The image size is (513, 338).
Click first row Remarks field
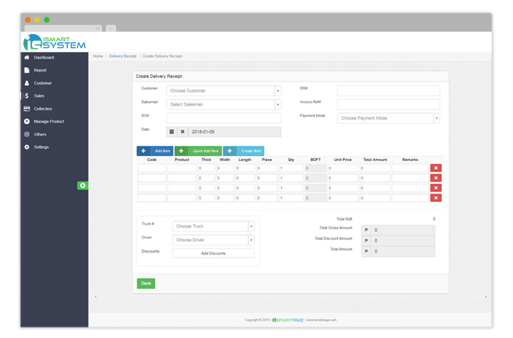[410, 168]
